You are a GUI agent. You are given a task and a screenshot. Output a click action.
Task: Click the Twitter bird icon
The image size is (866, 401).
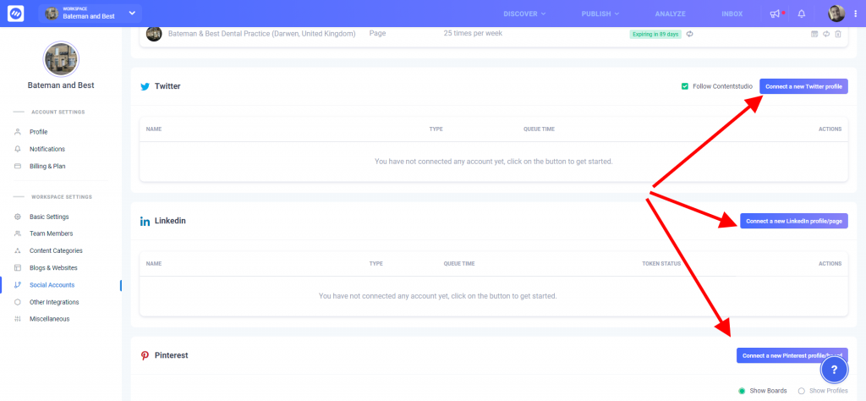click(x=145, y=87)
